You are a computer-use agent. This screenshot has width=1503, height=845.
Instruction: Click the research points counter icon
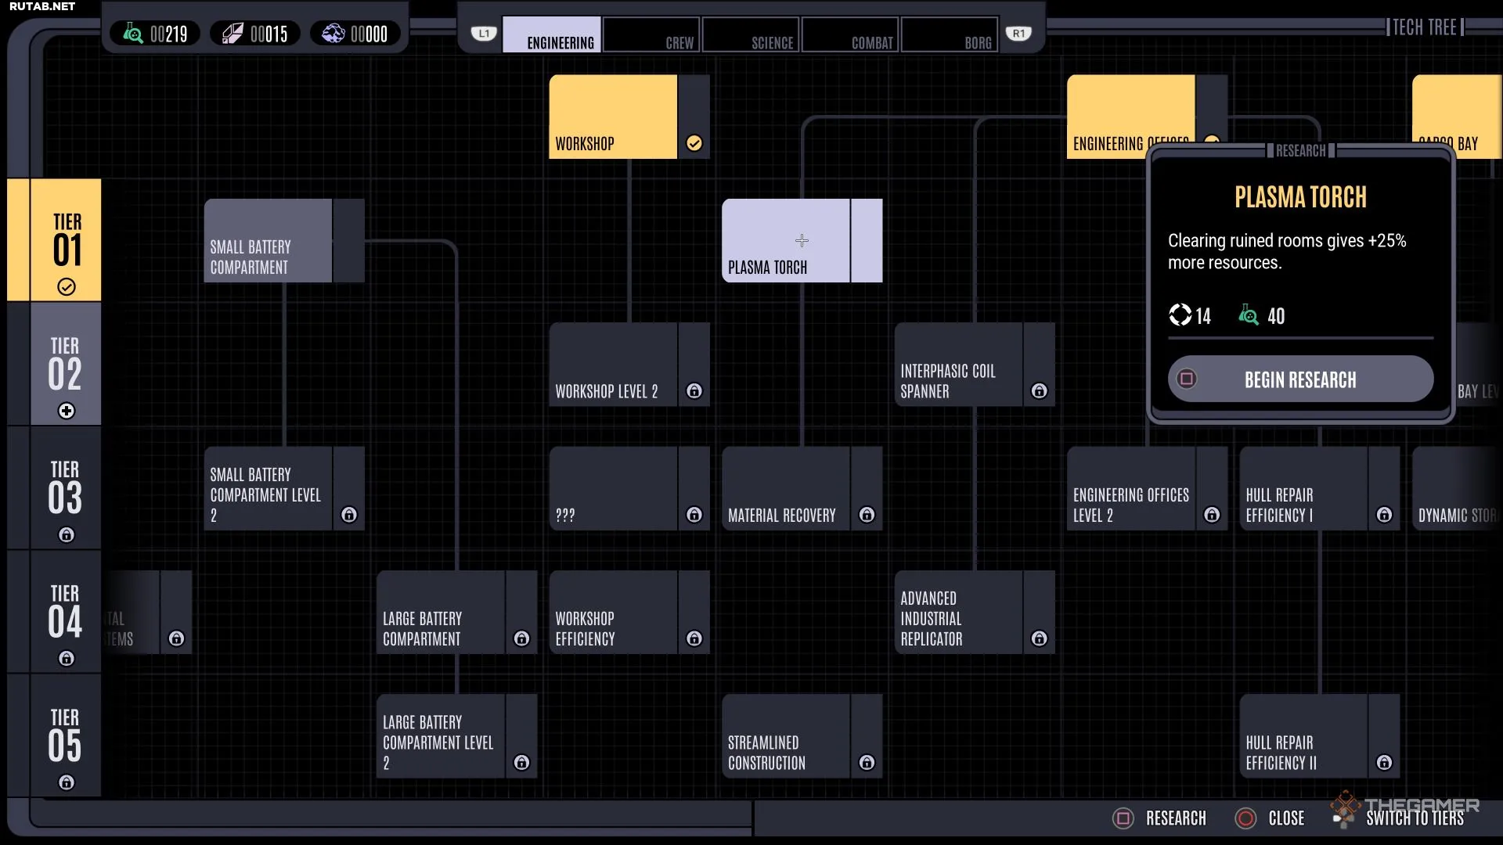click(x=133, y=34)
